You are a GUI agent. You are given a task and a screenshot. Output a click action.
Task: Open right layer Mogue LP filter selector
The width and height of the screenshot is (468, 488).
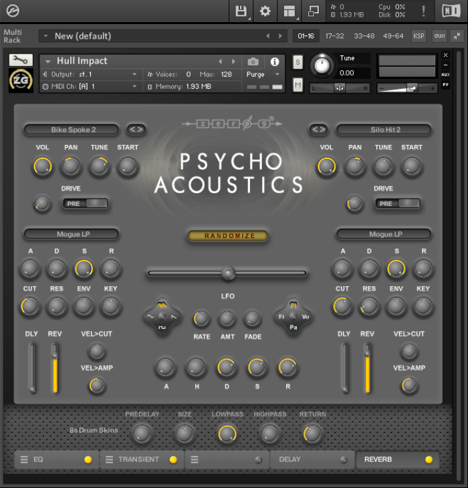tap(384, 234)
